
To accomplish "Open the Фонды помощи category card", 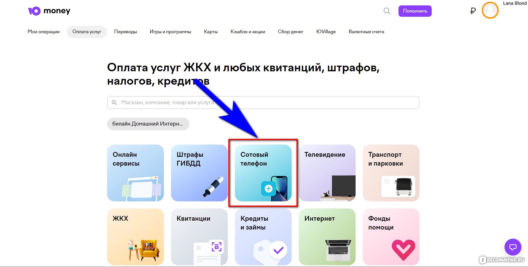I will 391,237.
